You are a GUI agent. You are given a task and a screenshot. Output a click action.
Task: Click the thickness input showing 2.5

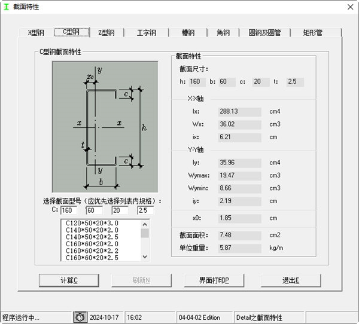[145, 210]
